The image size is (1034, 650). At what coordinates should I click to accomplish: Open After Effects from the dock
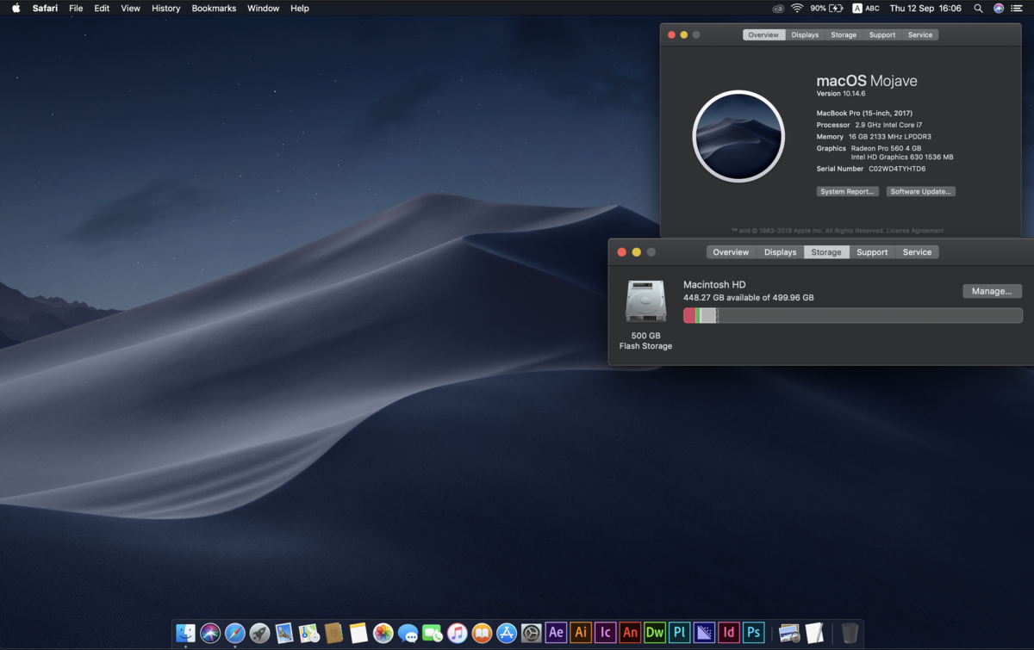(x=556, y=633)
